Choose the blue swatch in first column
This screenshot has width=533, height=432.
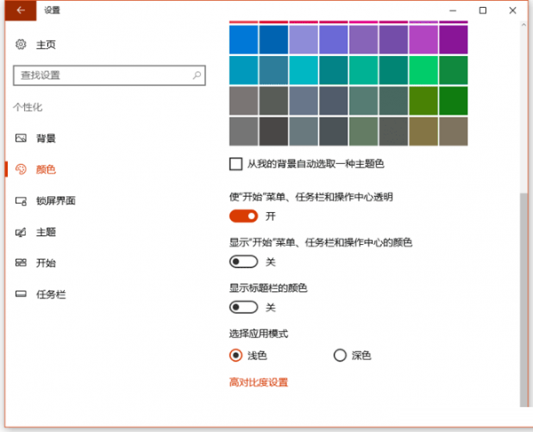(243, 40)
